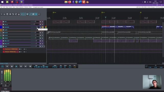This screenshot has width=164, height=92.
Task: Toggle the snap toolbar icon
Action: (36, 14)
